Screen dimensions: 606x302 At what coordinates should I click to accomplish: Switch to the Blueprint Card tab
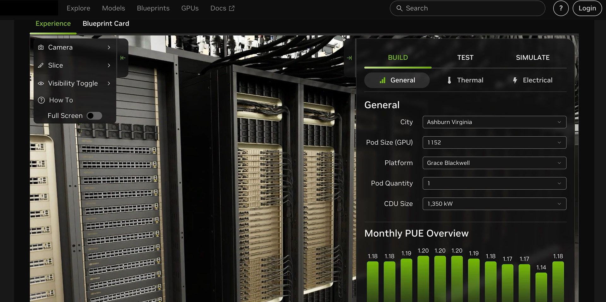(106, 24)
